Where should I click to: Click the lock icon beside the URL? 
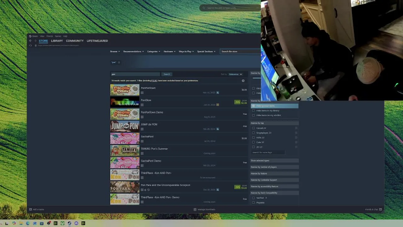point(36,45)
